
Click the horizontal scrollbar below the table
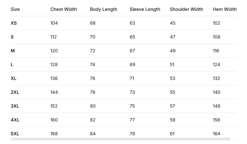pos(120,139)
